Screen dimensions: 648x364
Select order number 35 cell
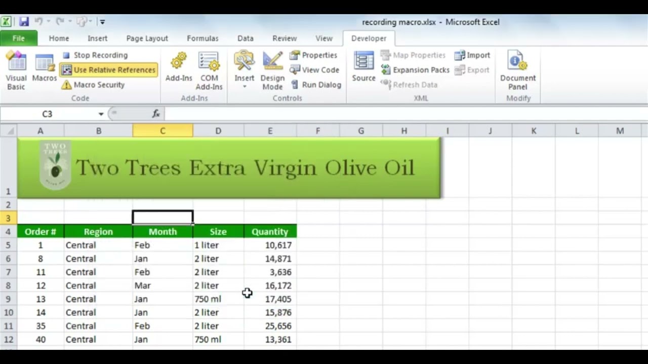(40, 326)
